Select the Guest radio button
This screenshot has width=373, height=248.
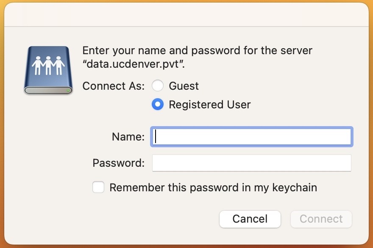[x=158, y=86]
